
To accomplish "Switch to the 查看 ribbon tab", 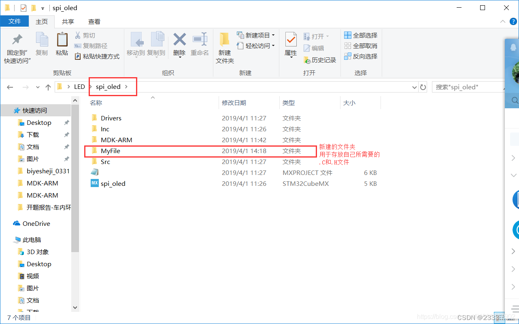I will (94, 21).
